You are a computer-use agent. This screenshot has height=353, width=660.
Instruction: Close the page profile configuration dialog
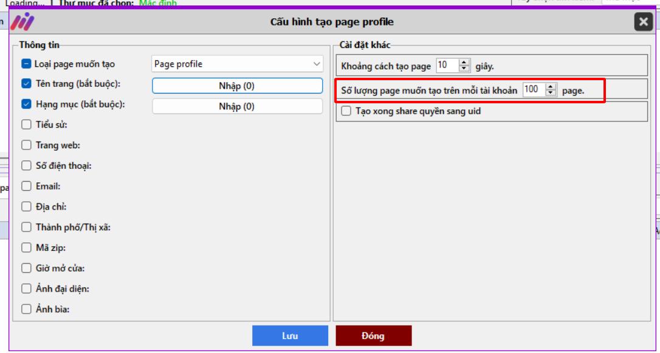pos(643,22)
